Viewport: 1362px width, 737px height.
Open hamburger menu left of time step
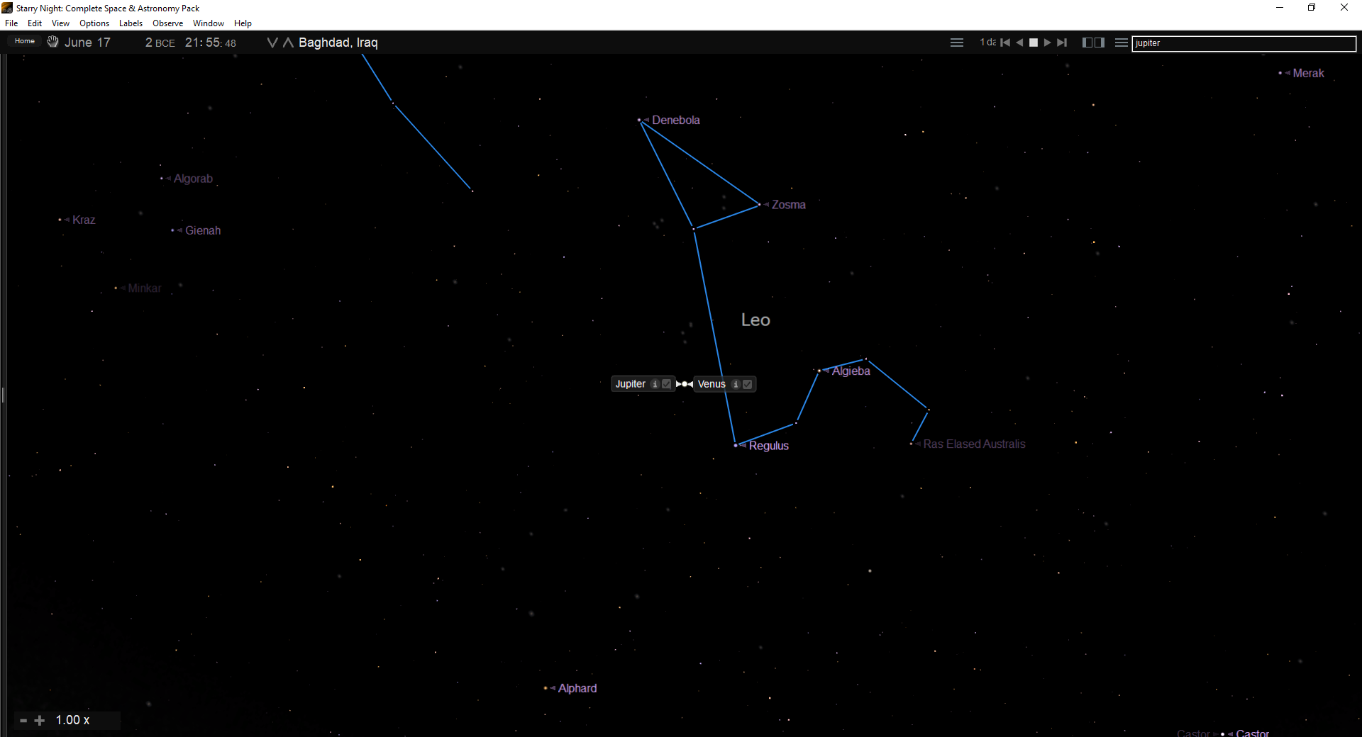(x=957, y=43)
